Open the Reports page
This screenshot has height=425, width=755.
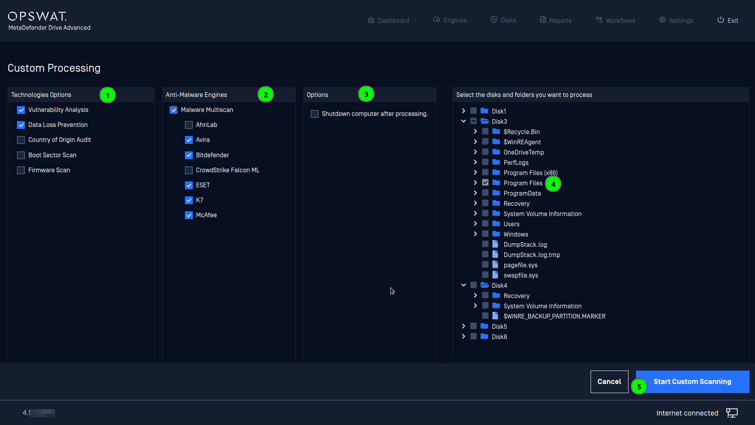[x=556, y=21]
